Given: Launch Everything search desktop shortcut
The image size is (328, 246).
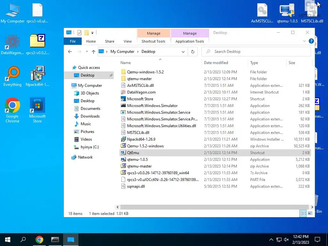Looking at the screenshot, I should [12, 76].
